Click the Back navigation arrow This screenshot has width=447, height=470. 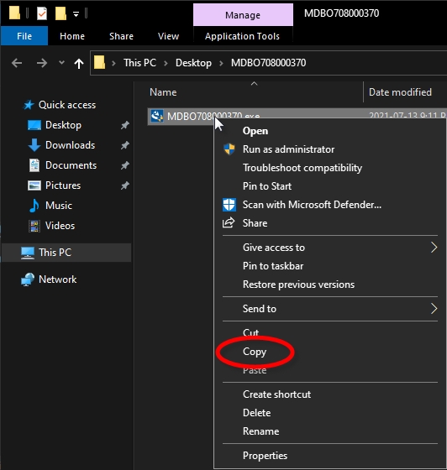coord(17,63)
